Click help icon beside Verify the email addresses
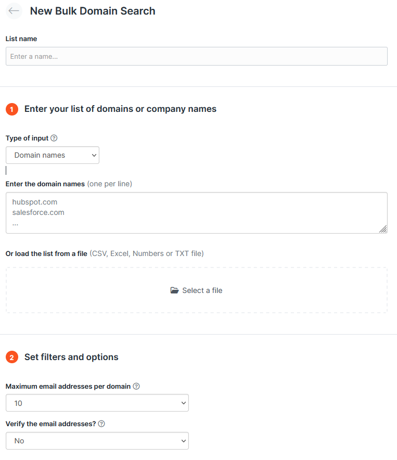Viewport: 397px width, 460px height. (101, 424)
